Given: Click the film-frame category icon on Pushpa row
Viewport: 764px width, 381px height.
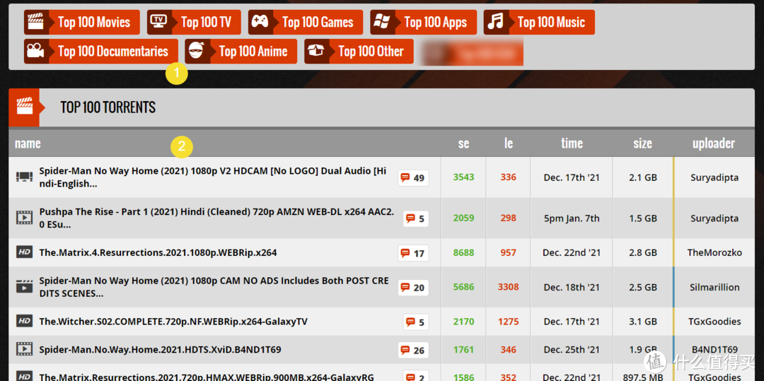Looking at the screenshot, I should 24,217.
